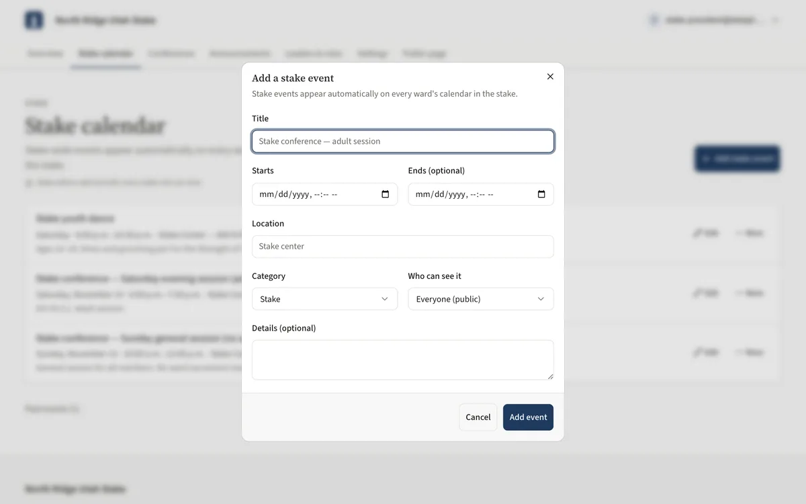
Task: Click the Who can see it label
Action: (x=435, y=276)
